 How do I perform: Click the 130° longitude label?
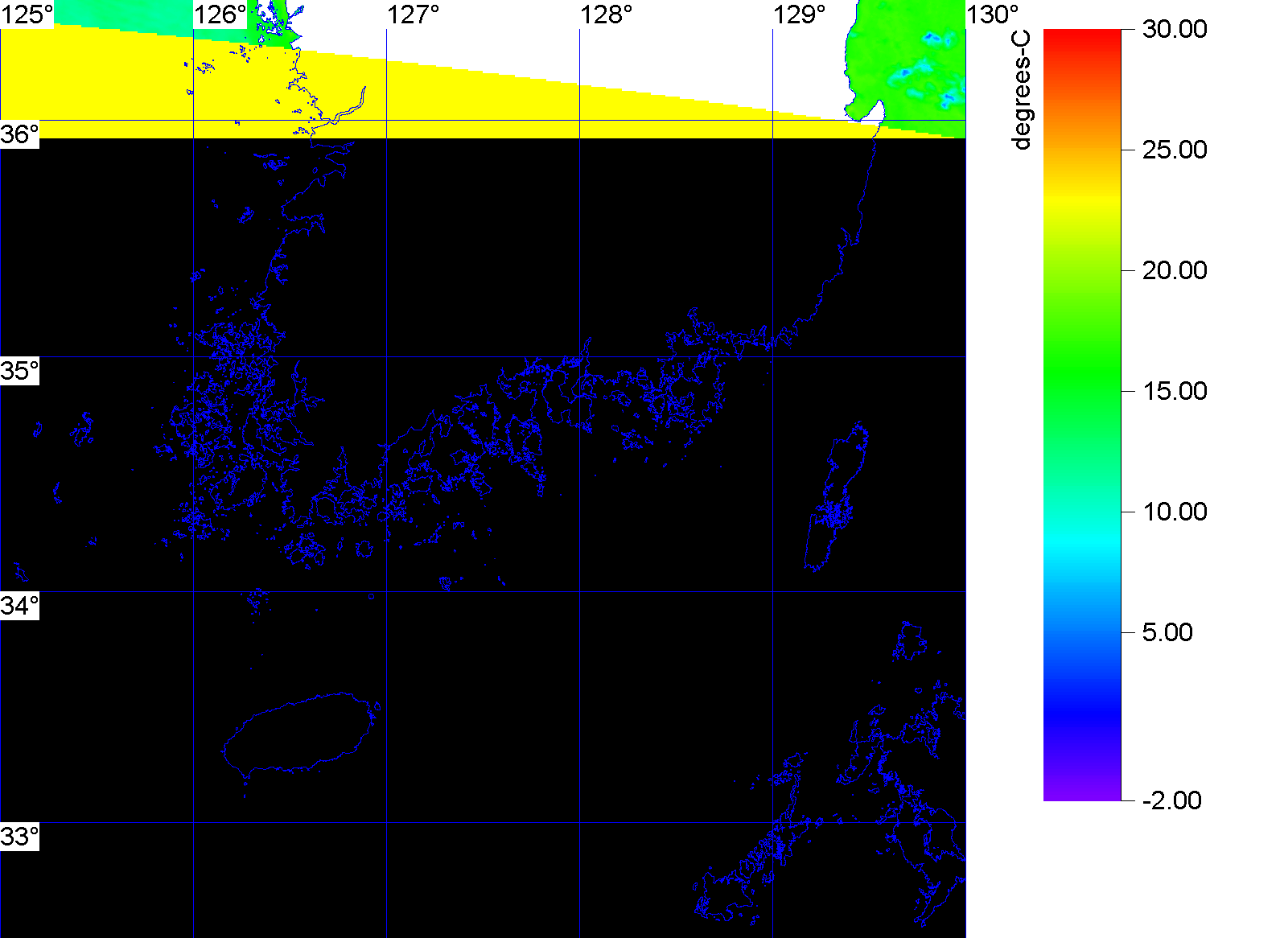coord(993,14)
